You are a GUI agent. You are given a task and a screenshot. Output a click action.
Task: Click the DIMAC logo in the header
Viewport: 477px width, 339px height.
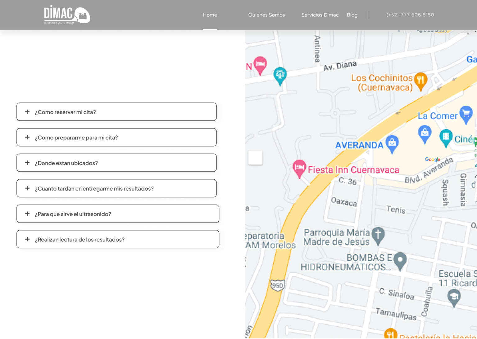point(67,15)
